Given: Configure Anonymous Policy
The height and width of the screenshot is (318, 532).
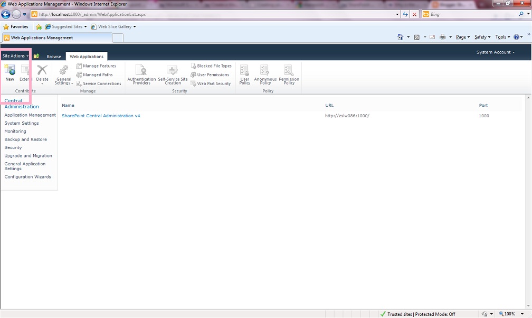Looking at the screenshot, I should point(265,74).
